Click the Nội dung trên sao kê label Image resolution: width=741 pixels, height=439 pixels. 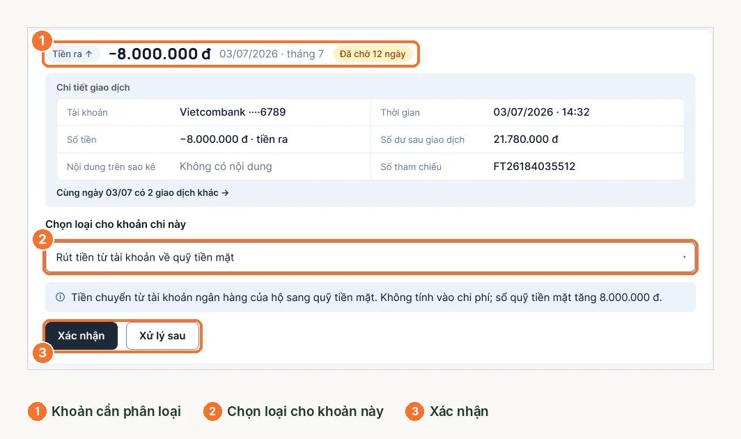111,167
